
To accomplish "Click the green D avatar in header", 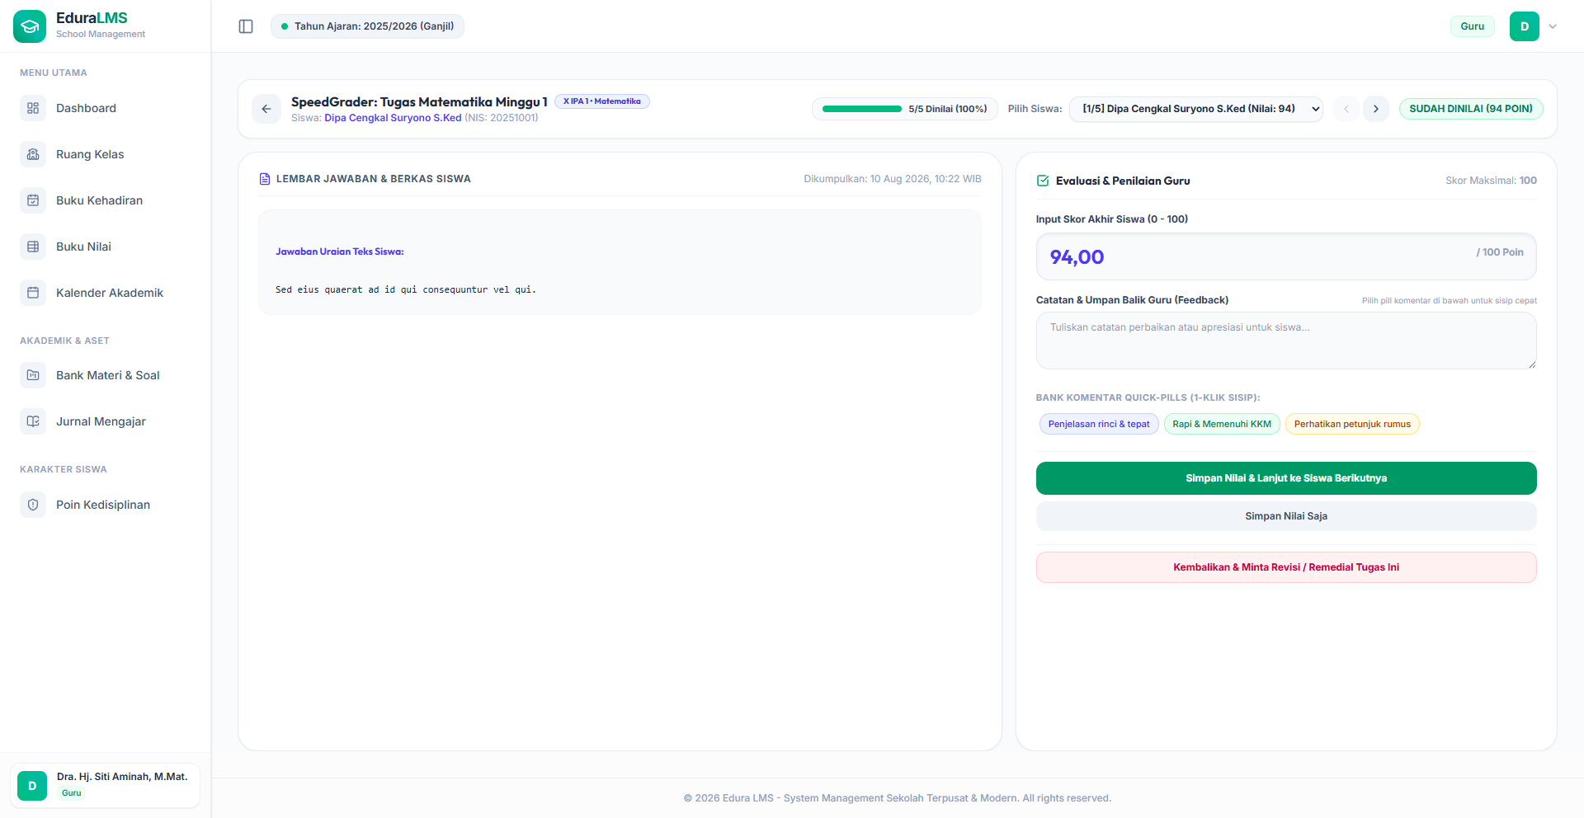I will tap(1525, 26).
